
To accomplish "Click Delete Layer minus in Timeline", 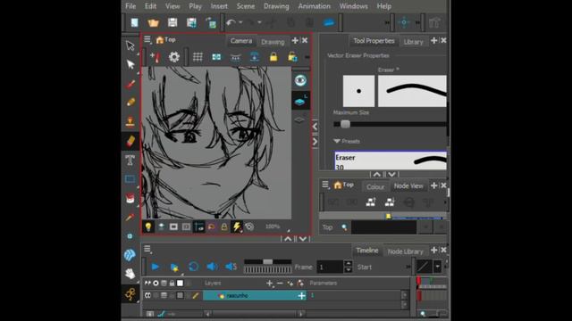I will [280, 284].
